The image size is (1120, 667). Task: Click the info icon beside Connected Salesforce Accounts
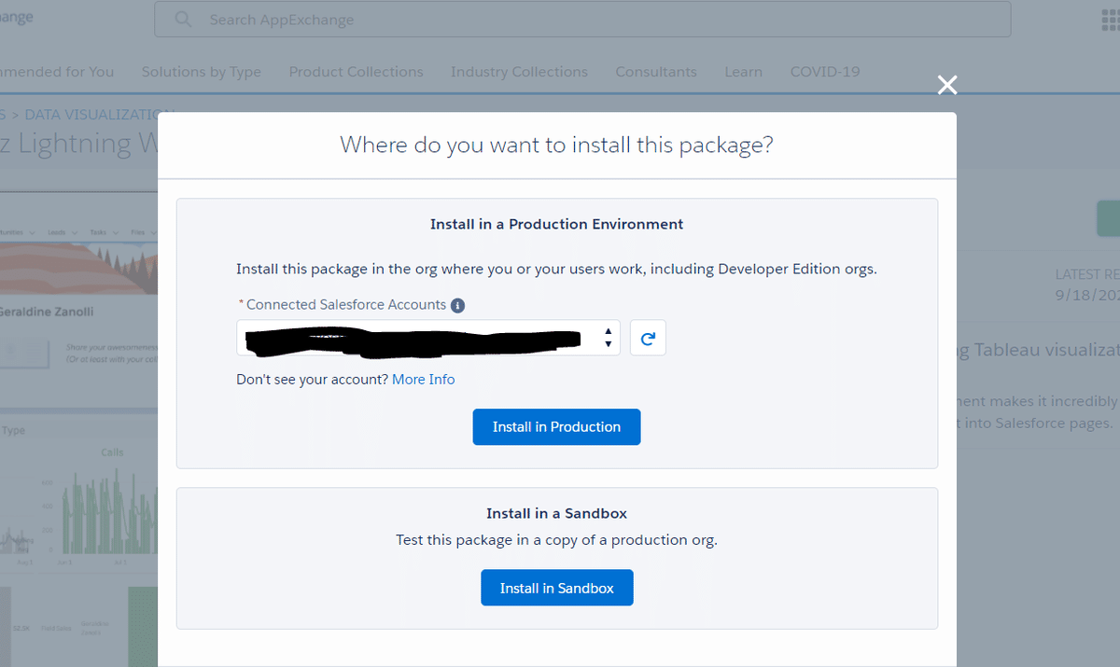(x=457, y=305)
